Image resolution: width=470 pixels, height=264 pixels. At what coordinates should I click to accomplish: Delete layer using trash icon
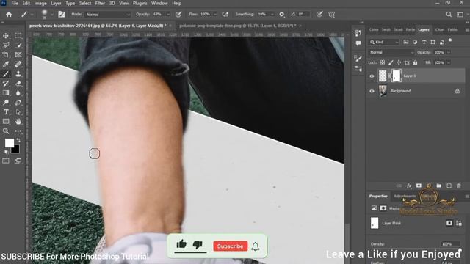pos(458,186)
